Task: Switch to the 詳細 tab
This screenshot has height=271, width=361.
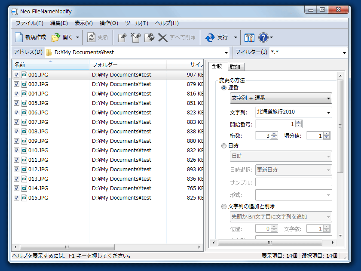Action: pyautogui.click(x=235, y=67)
